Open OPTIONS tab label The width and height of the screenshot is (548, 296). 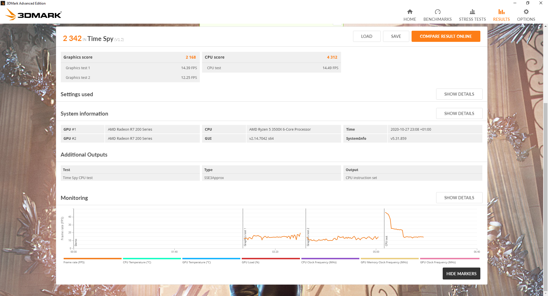(x=526, y=19)
